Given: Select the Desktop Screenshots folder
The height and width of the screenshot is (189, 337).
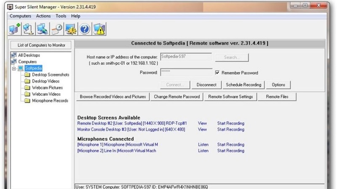Looking at the screenshot, I should click(51, 75).
